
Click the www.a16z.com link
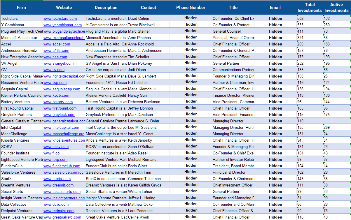tap(56, 50)
